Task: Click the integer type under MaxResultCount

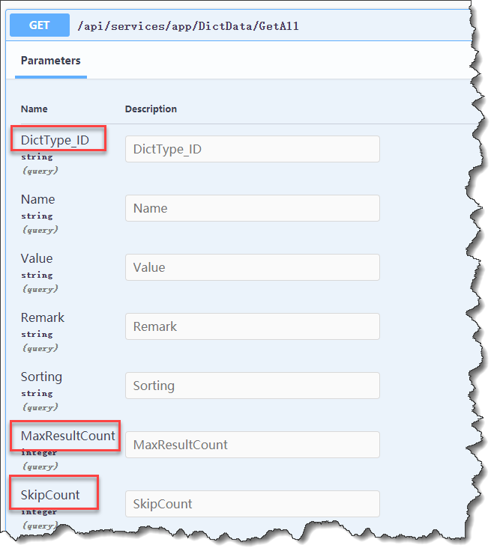Action: 39,453
